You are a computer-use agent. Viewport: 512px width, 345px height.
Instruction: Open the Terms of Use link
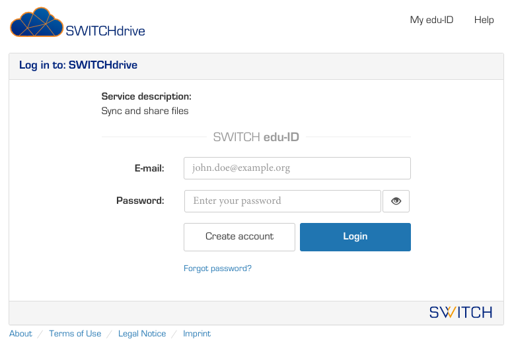coord(75,334)
